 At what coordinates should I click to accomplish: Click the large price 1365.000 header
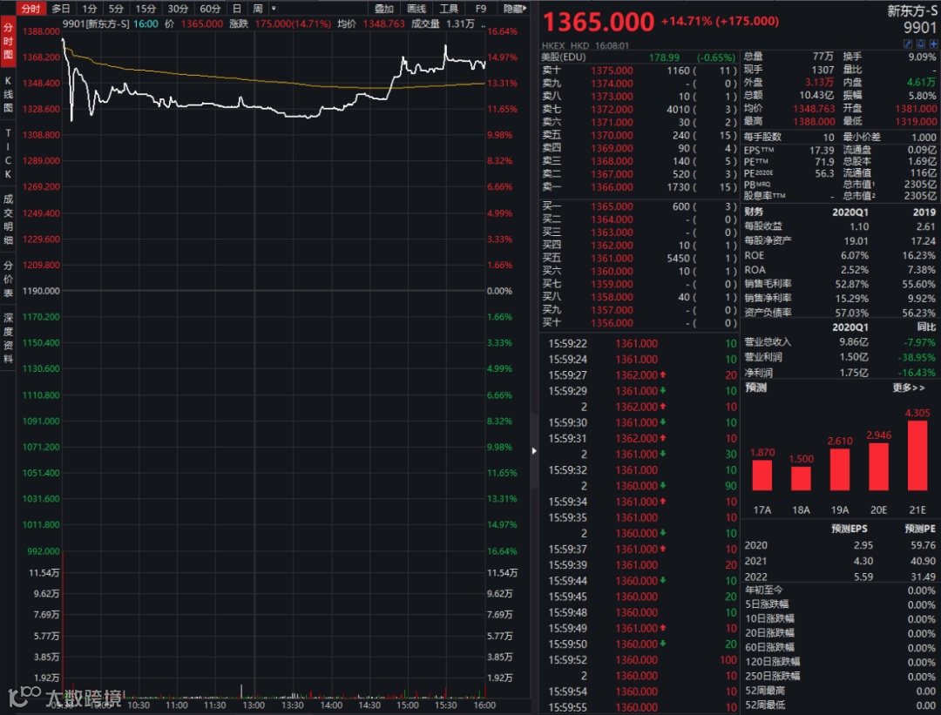point(599,22)
